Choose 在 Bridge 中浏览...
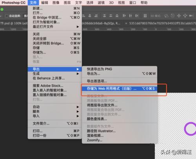196x159 pixels. [x=55, y=18]
